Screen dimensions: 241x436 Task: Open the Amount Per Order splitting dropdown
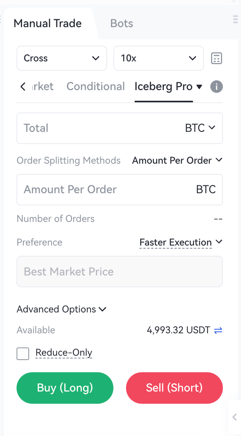(x=177, y=161)
